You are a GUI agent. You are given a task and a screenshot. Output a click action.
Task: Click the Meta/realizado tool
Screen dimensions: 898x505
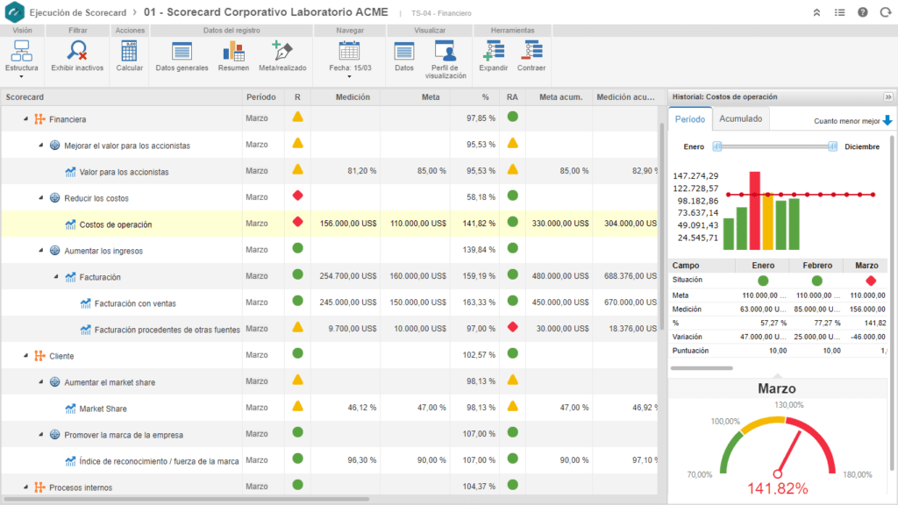[282, 52]
